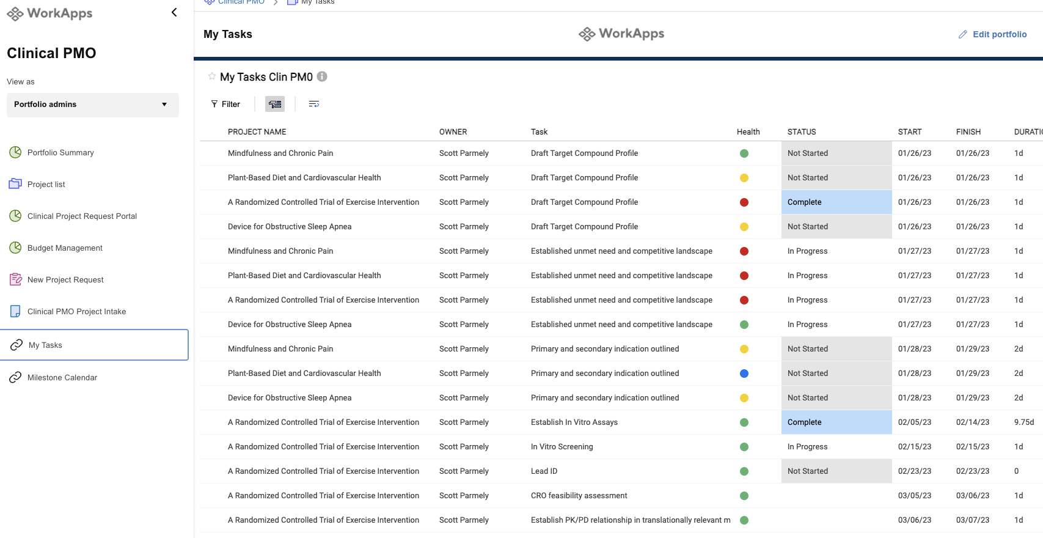The height and width of the screenshot is (538, 1043).
Task: Open Clinical Project Request Portal
Action: pos(82,216)
